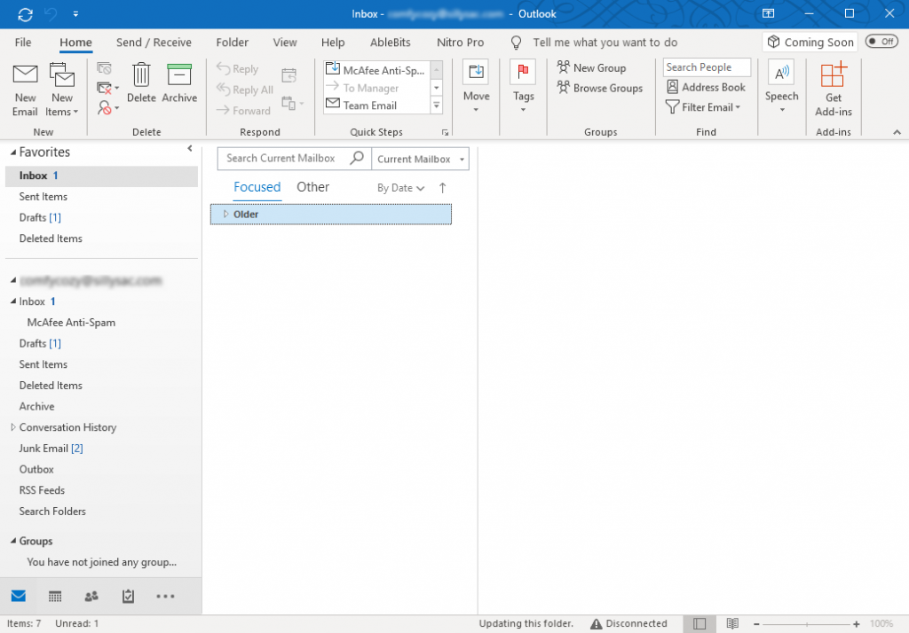This screenshot has width=909, height=633.
Task: Open the Tasks view icon
Action: click(x=127, y=596)
